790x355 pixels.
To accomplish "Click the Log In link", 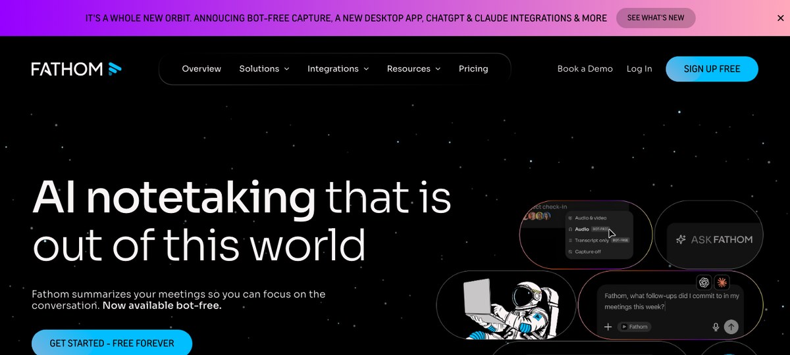I will point(639,69).
